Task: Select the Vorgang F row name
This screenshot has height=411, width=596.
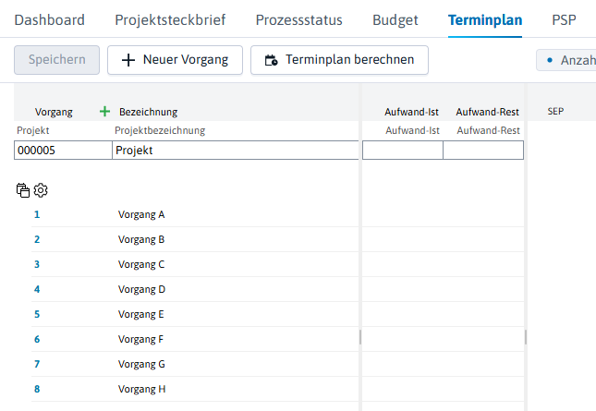Action: (x=141, y=339)
